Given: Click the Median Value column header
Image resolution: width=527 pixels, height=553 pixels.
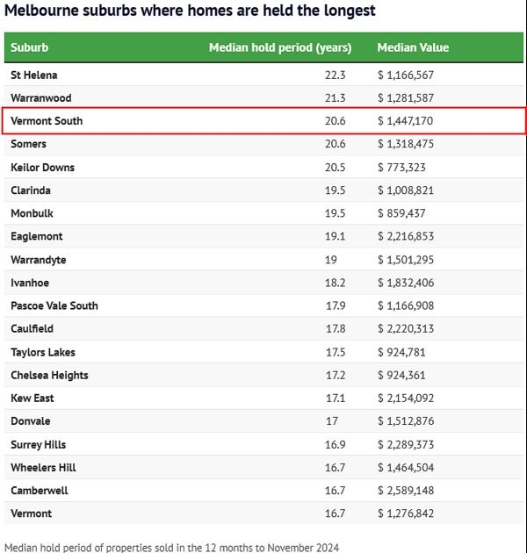Looking at the screenshot, I should 413,47.
